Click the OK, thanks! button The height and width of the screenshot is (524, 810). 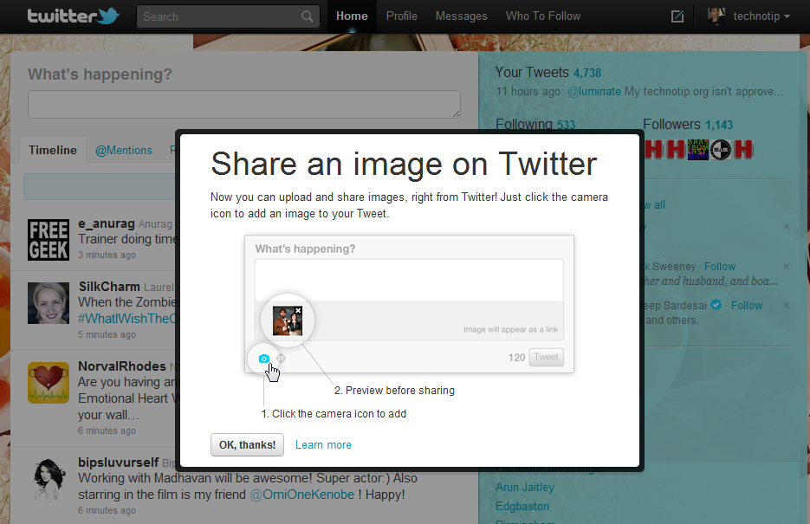coord(247,445)
